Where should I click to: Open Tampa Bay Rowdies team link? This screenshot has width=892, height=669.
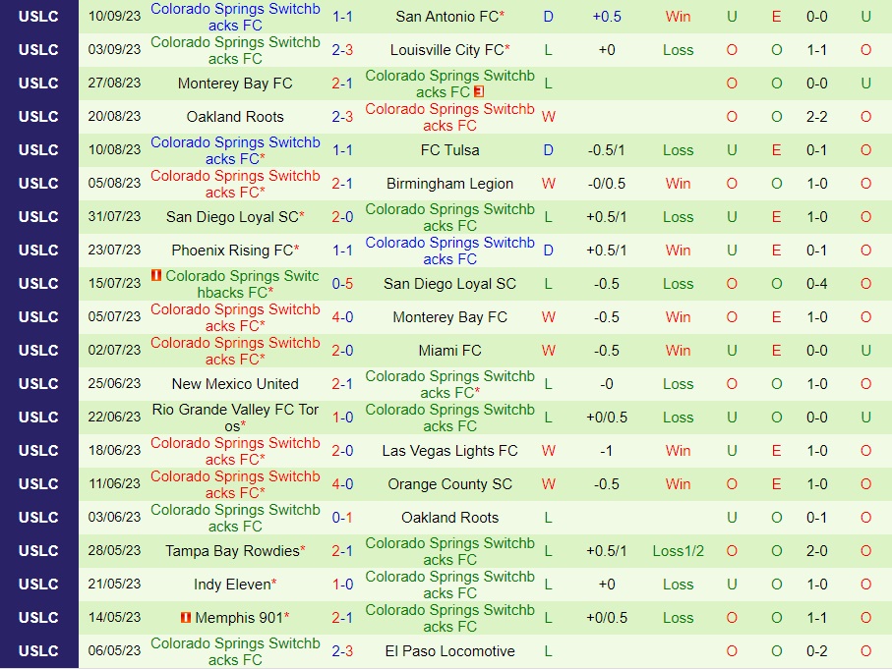[235, 551]
